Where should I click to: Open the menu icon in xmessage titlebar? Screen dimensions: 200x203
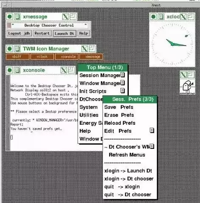click(x=17, y=17)
